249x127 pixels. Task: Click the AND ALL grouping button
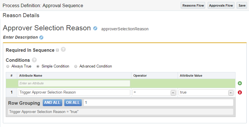(52, 103)
